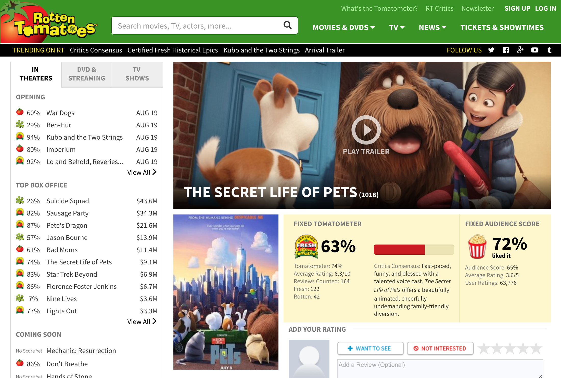This screenshot has height=378, width=561.
Task: Expand the TV dropdown menu
Action: click(397, 28)
